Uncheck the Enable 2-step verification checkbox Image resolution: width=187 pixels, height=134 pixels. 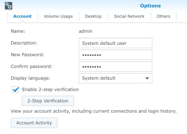15,90
